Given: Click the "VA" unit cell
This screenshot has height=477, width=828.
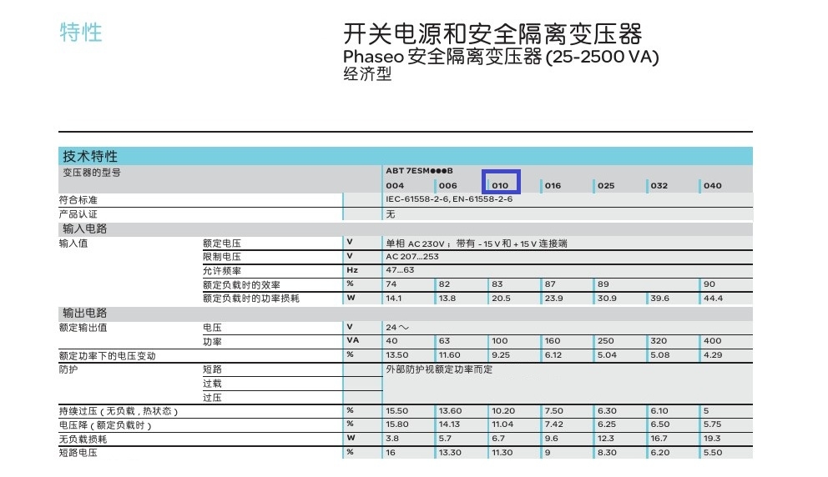Looking at the screenshot, I should pyautogui.click(x=353, y=340).
